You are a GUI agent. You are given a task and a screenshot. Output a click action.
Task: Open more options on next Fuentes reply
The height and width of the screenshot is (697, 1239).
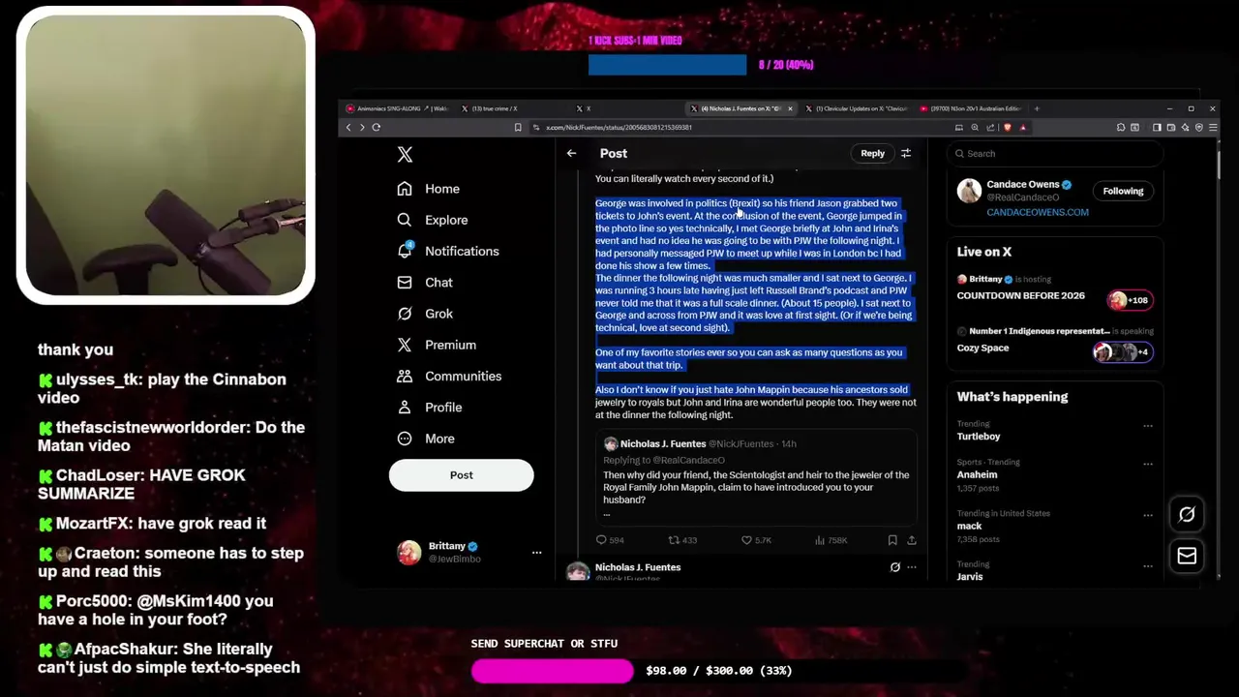911,567
